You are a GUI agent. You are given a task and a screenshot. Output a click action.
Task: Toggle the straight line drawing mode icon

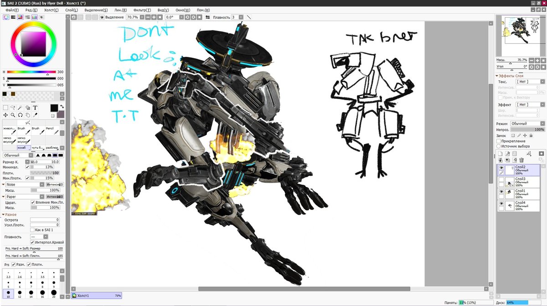(249, 17)
